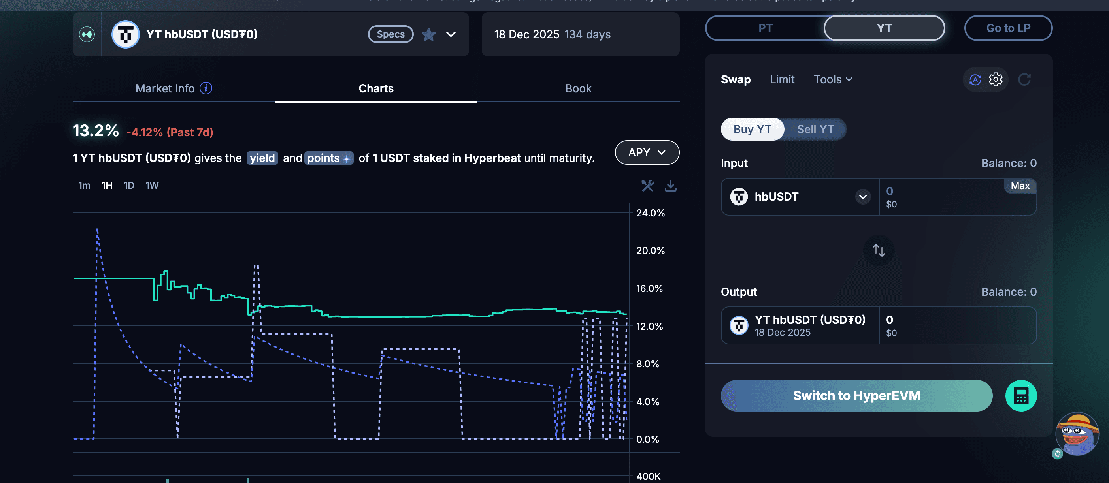Select the 1W chart interval

point(152,185)
